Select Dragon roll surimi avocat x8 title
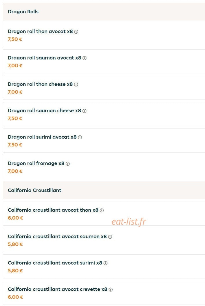205x306 pixels. point(42,137)
